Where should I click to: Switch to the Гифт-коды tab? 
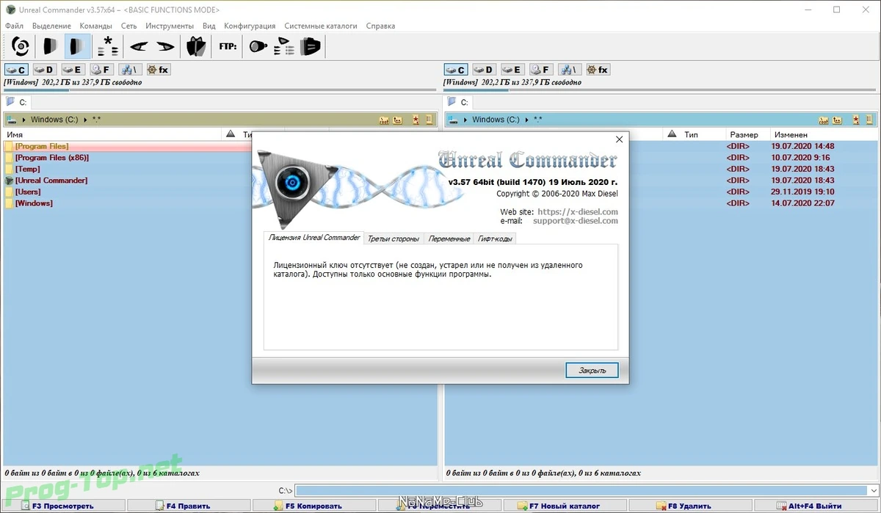pyautogui.click(x=496, y=239)
